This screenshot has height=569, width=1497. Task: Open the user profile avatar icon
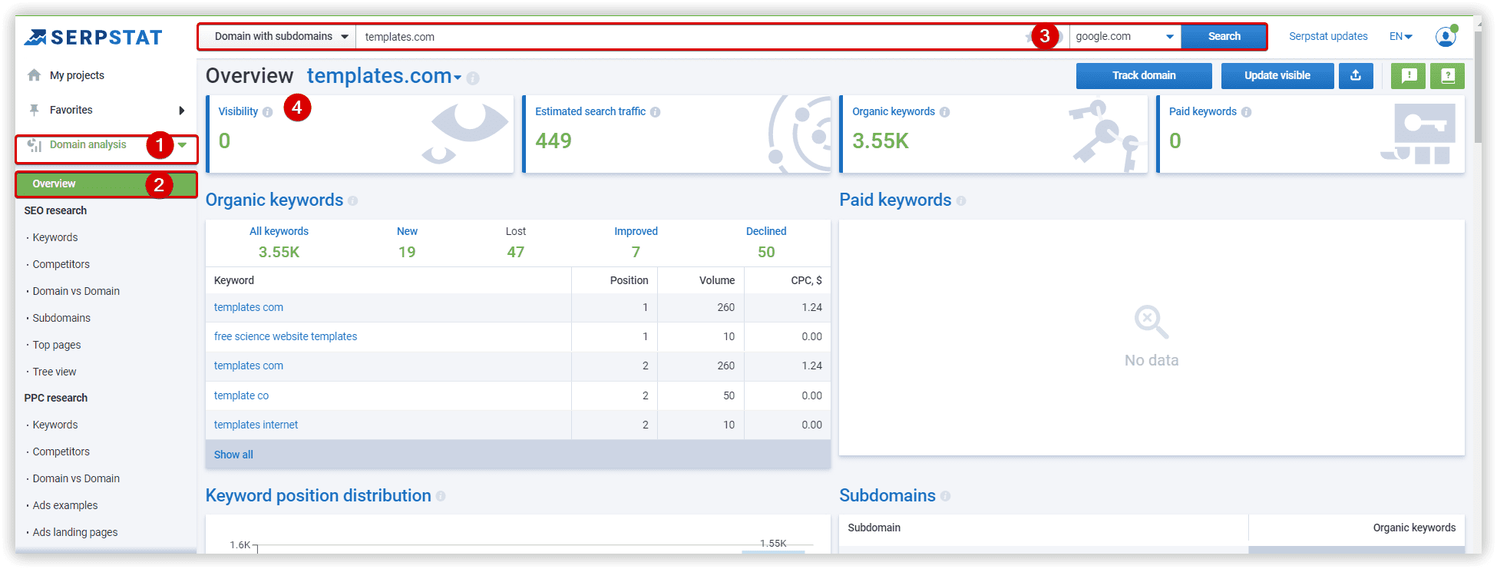point(1446,36)
